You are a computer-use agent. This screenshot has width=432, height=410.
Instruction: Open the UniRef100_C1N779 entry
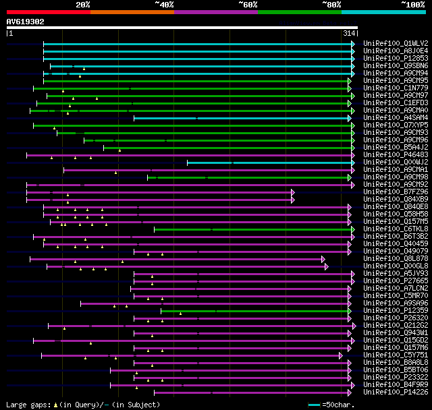point(396,88)
